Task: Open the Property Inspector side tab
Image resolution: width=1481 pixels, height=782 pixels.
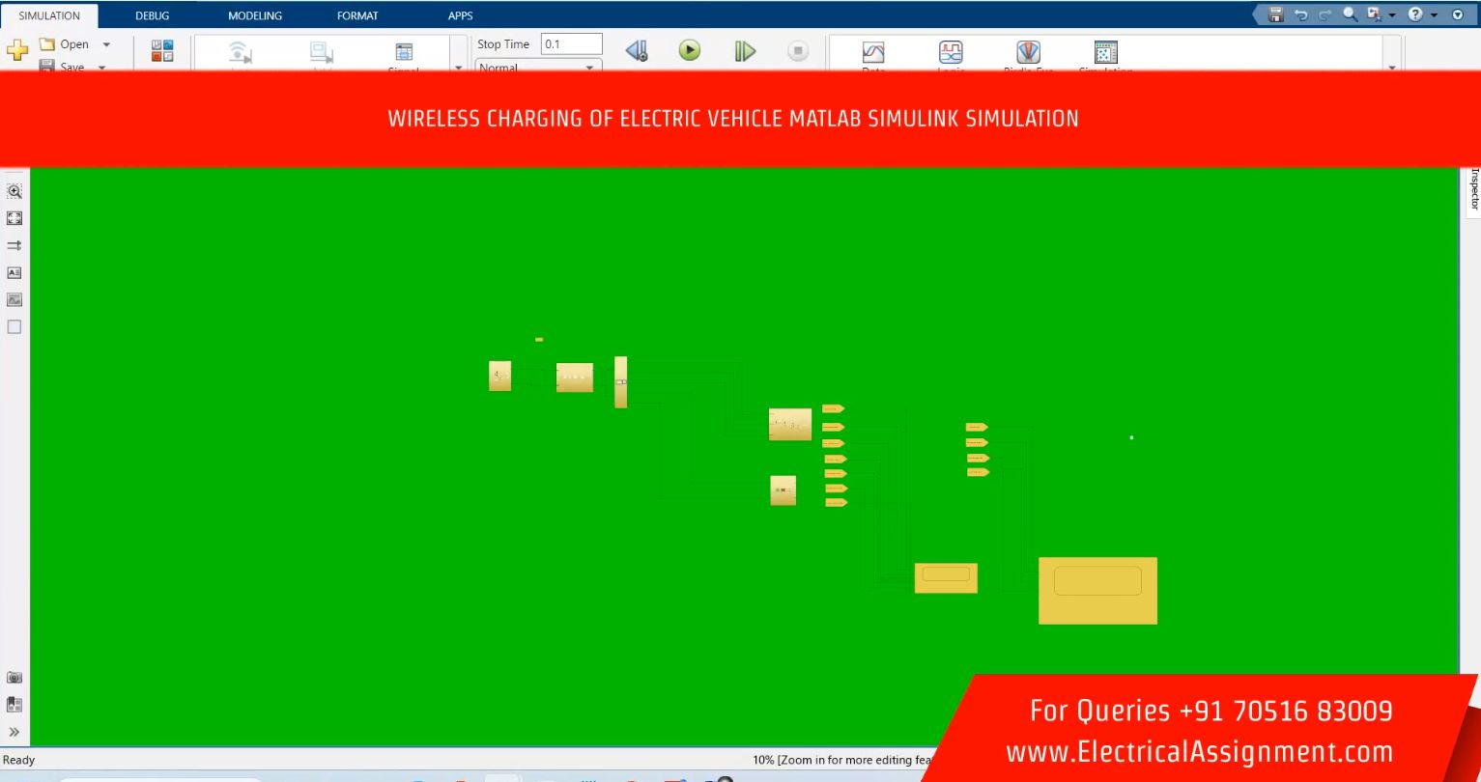Action: tap(1473, 188)
